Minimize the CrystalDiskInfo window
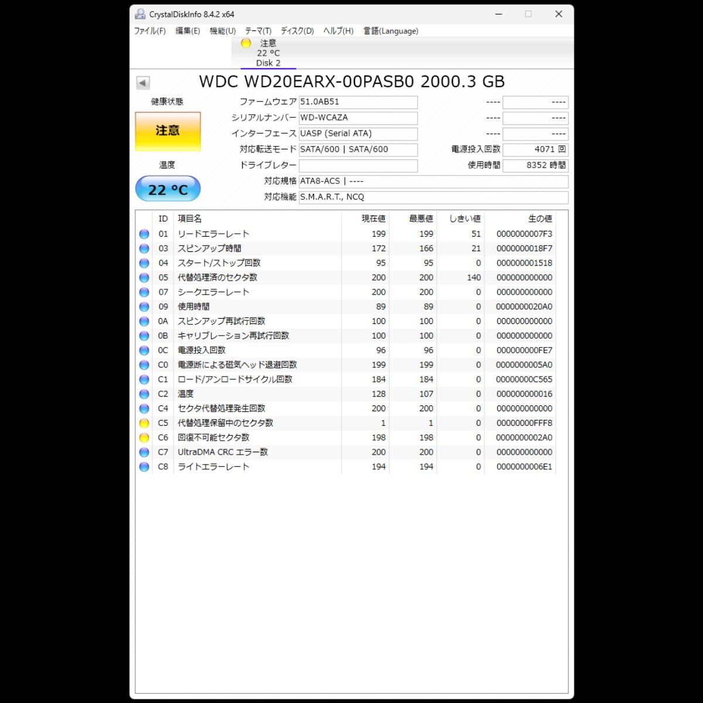Viewport: 703px width, 703px height. point(499,14)
